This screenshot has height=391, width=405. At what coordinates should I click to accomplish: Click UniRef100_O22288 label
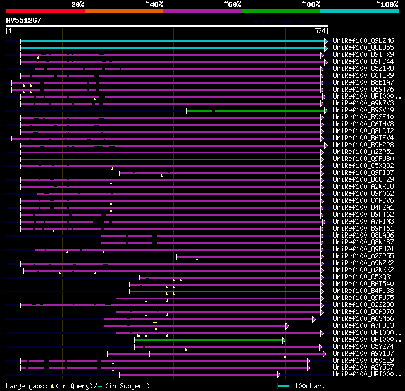[363, 305]
